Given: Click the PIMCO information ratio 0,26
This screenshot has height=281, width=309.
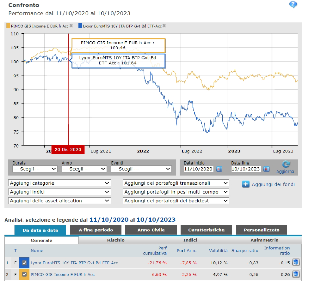Looking at the screenshot, I should [285, 274].
